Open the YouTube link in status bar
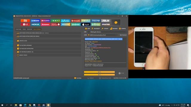Viewport: 191px width, 107px height. tap(78, 78)
